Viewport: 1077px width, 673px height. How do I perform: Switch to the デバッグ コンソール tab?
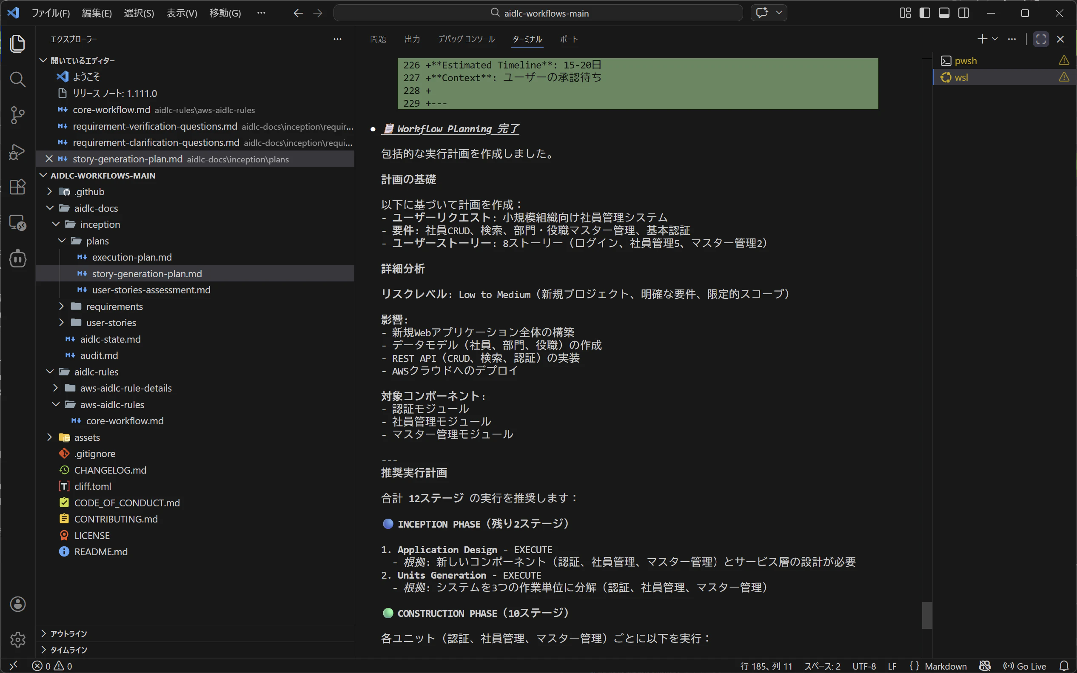[466, 39]
